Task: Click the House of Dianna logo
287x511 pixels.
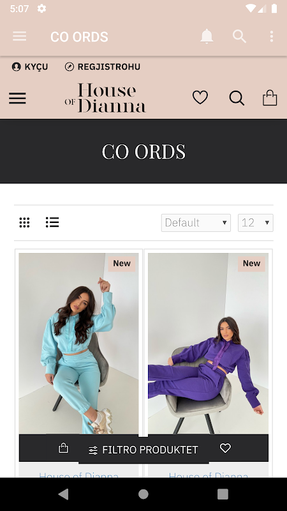Action: (x=105, y=98)
